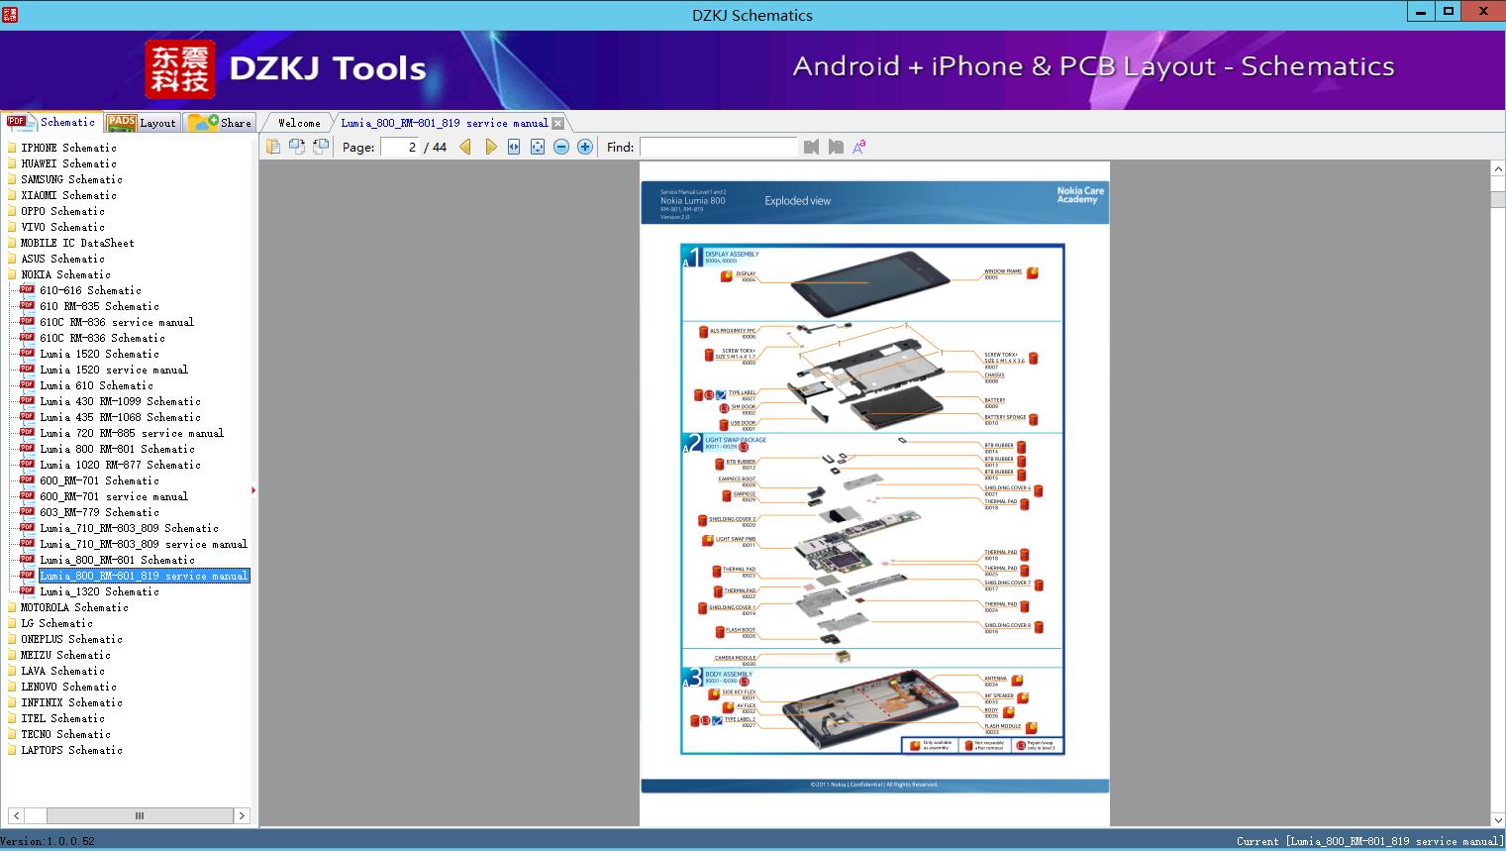Image resolution: width=1506 pixels, height=851 pixels.
Task: Open Lumia_710_RM-803_809 service manual
Action: pos(144,544)
